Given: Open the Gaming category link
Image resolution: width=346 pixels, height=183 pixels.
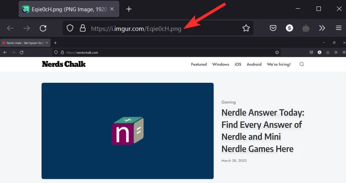Looking at the screenshot, I should [229, 102].
